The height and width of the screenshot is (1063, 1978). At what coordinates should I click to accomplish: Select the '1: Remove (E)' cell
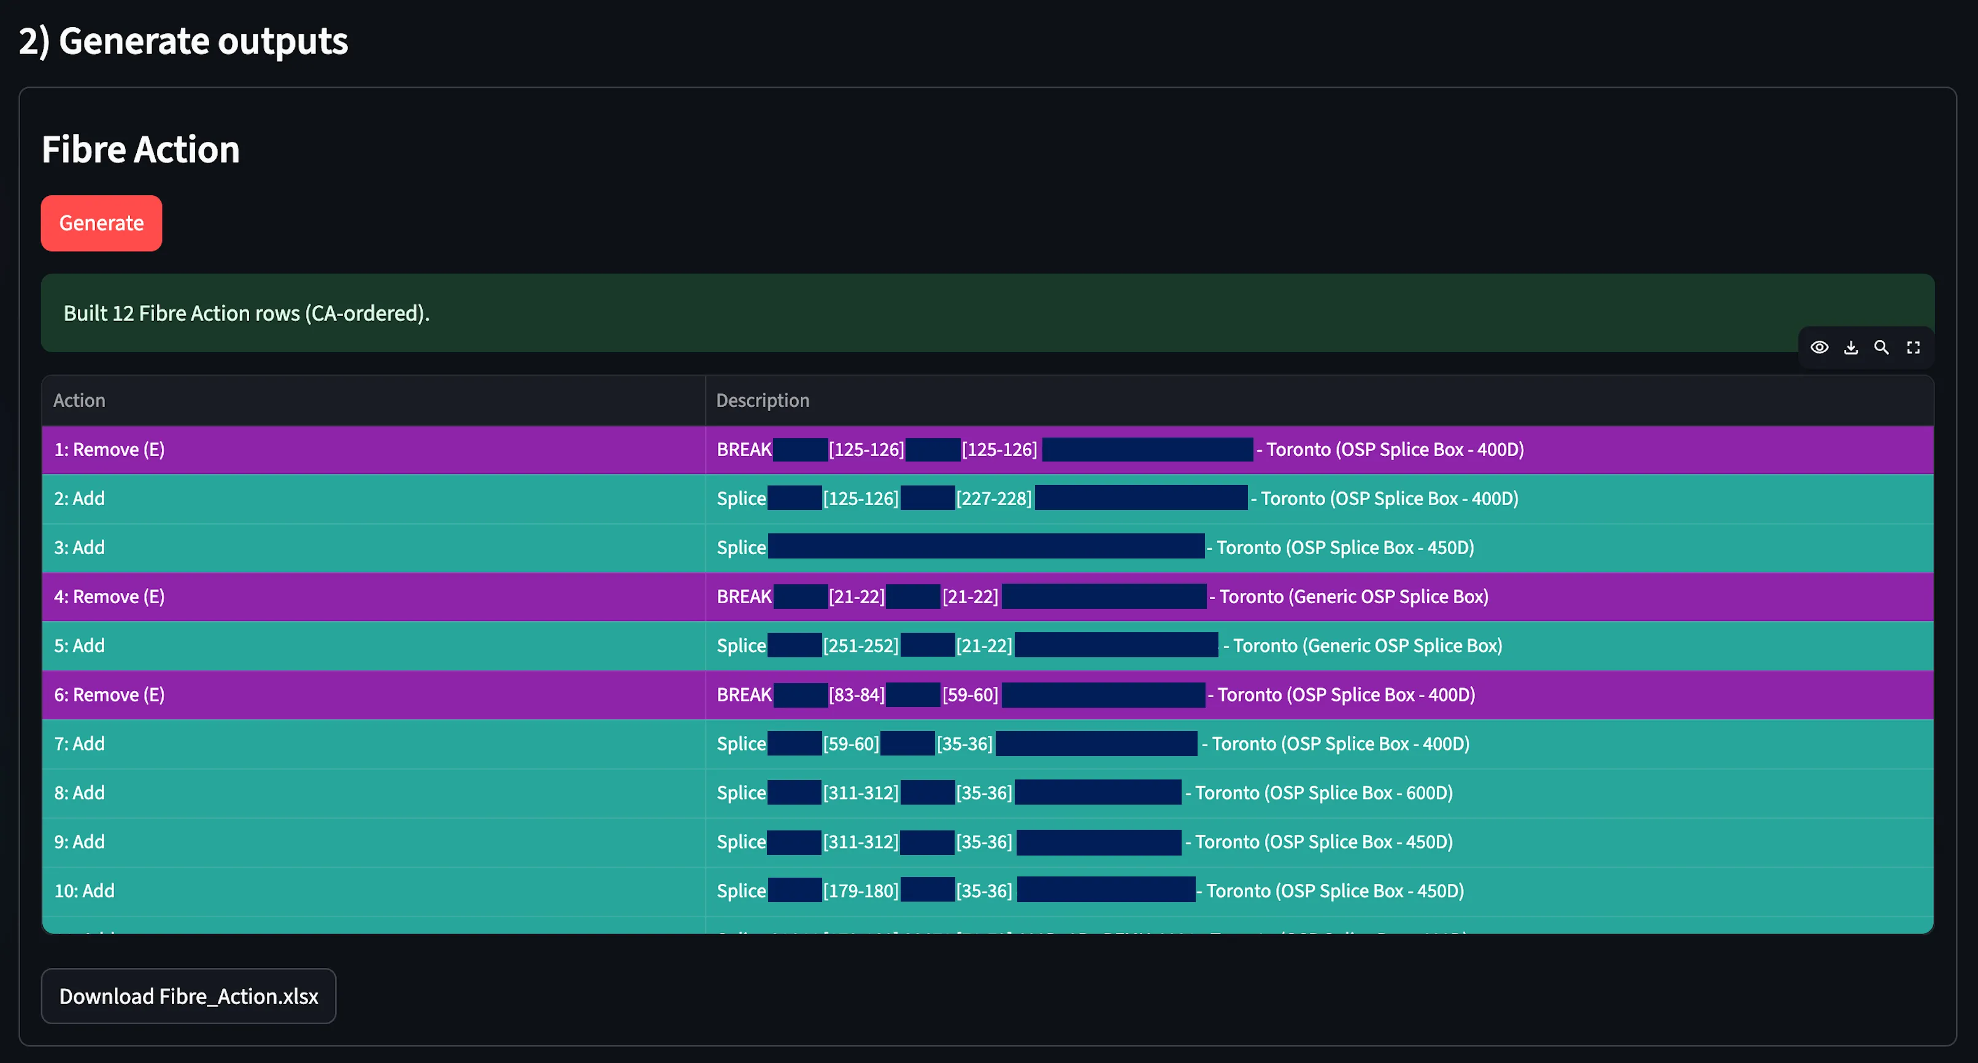point(109,449)
